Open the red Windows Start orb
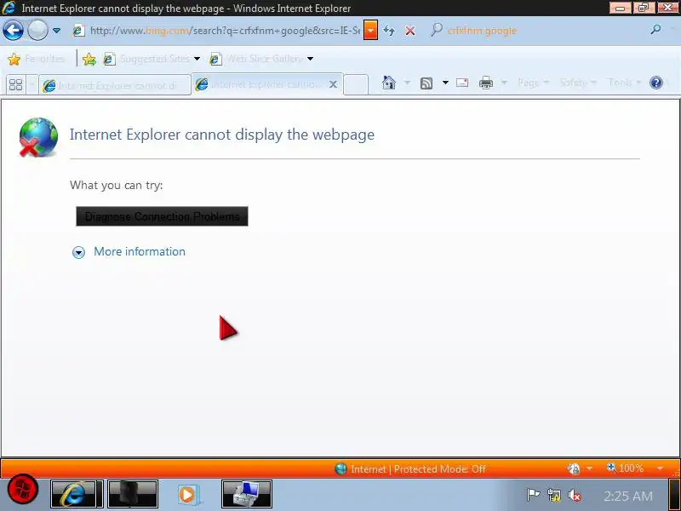The height and width of the screenshot is (511, 681). pos(23,491)
